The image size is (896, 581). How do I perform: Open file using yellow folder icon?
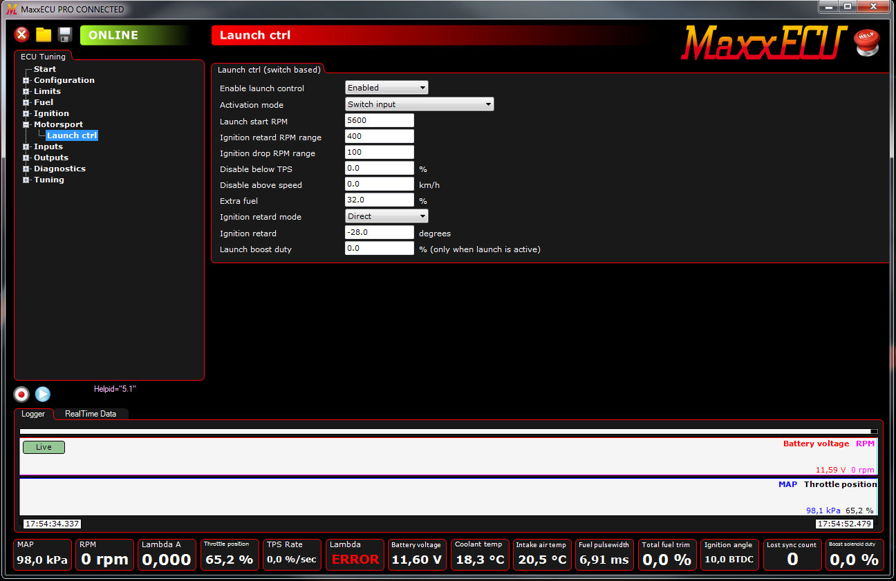(44, 35)
